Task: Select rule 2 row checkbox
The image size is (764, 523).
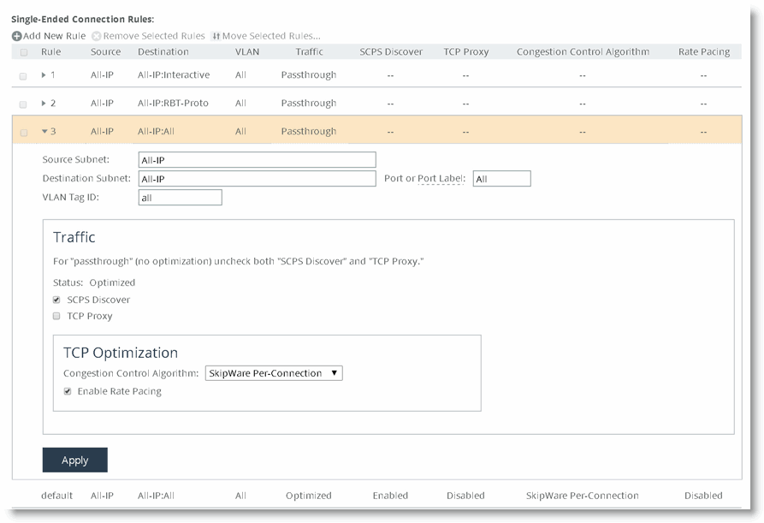Action: 23,104
